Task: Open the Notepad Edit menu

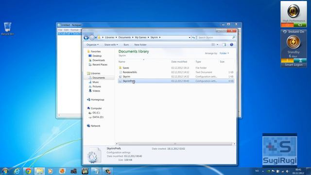Action: coord(67,30)
